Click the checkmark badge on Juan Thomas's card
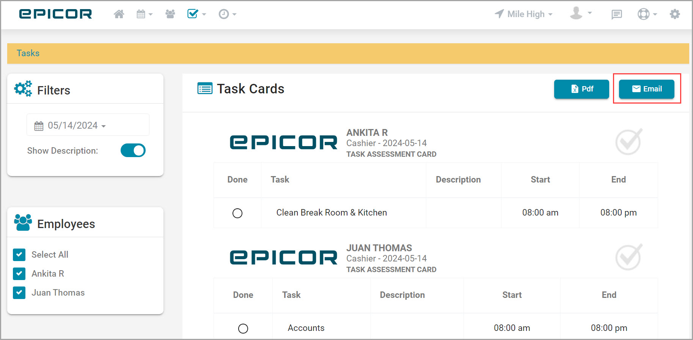The height and width of the screenshot is (340, 693). 629,257
